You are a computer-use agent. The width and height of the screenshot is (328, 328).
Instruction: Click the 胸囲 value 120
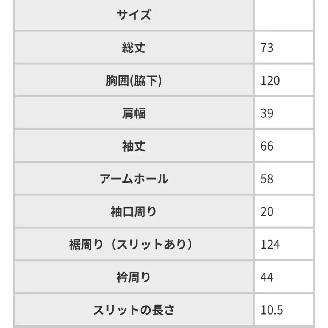coord(270,81)
